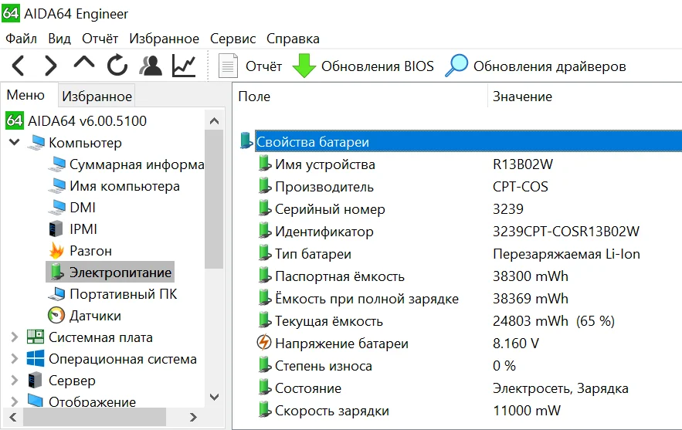Go back with the left arrow toolbar icon
The width and height of the screenshot is (682, 430).
click(x=18, y=66)
